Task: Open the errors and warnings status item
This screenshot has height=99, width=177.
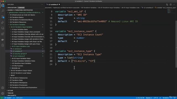Action: 19,98
